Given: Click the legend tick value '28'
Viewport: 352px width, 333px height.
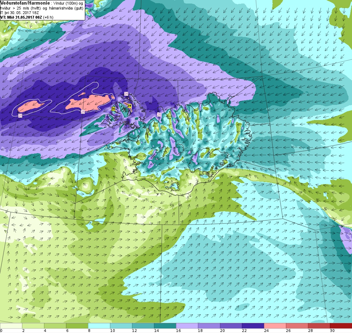Looking at the screenshot, I should [x=310, y=331].
